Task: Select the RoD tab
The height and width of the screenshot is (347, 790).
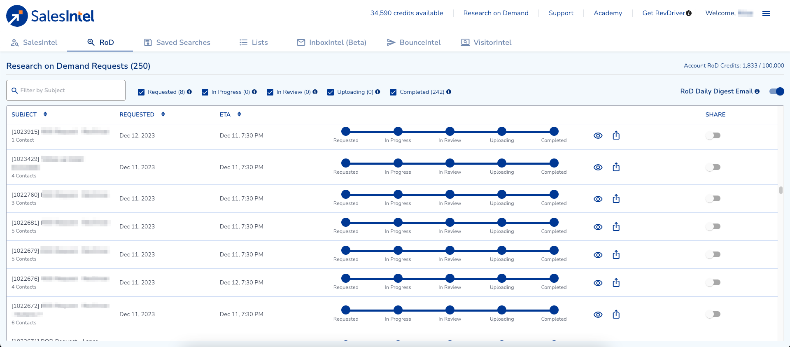Action: [x=100, y=42]
